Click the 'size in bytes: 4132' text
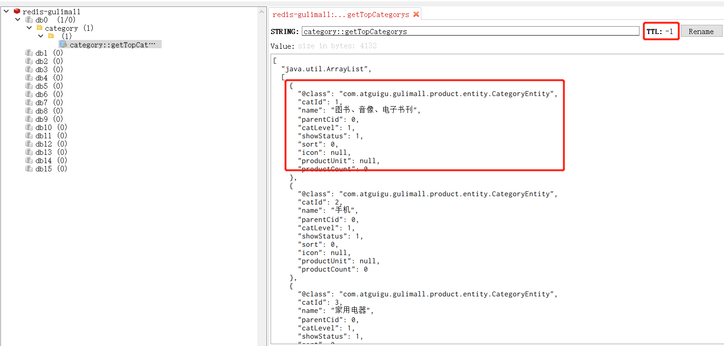 337,46
